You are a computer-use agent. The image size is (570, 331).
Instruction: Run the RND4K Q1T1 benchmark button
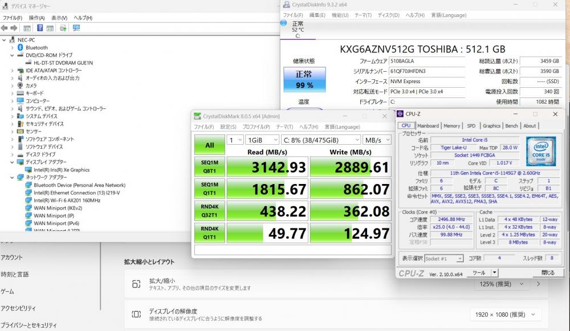[x=210, y=233]
